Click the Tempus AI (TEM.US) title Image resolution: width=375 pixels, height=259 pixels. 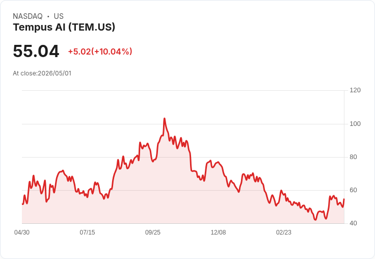point(64,28)
